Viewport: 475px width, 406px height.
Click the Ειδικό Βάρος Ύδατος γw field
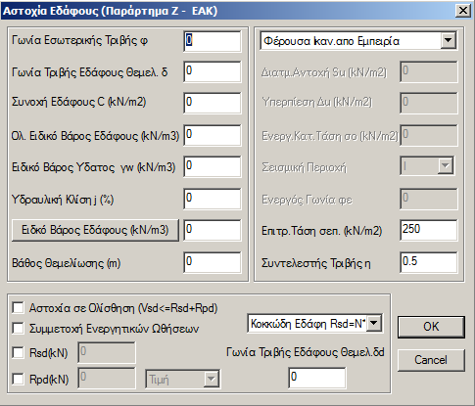213,166
